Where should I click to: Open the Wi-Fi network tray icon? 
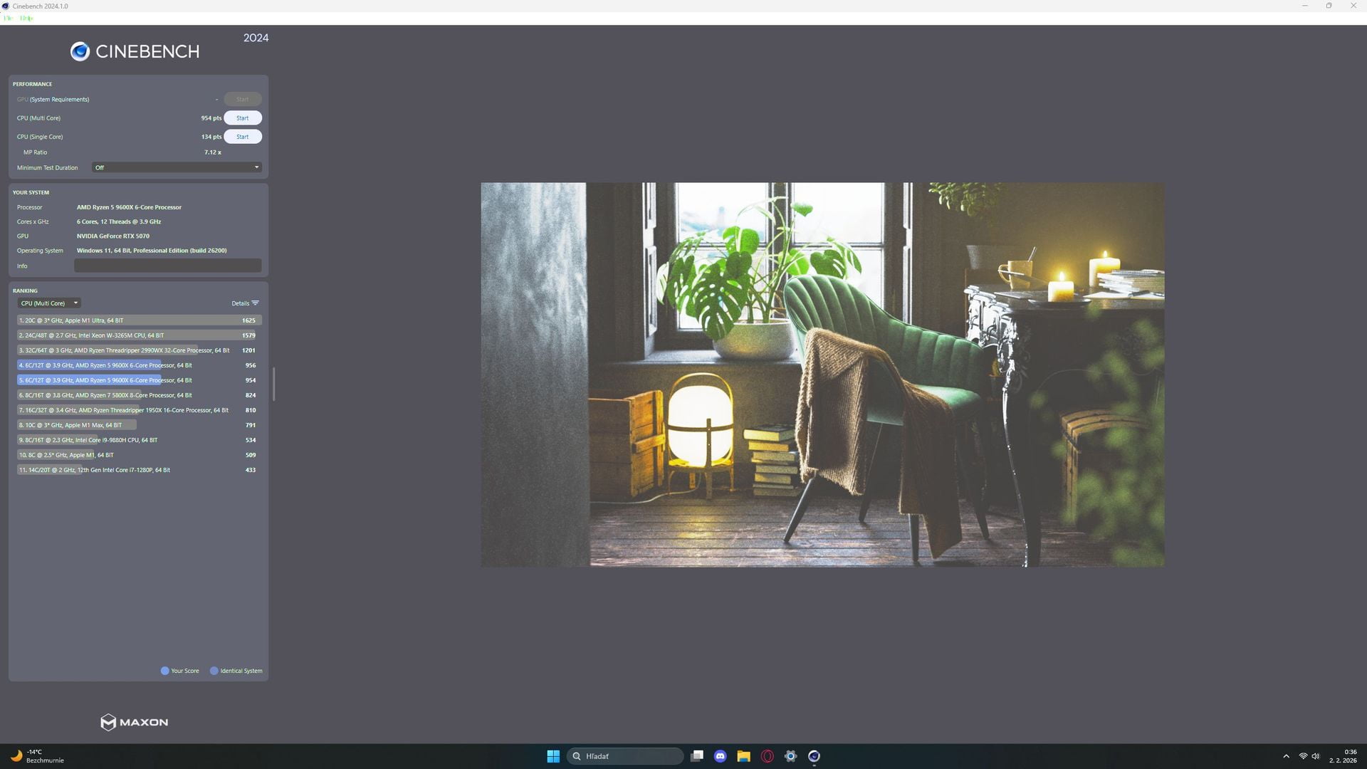[x=1303, y=756]
